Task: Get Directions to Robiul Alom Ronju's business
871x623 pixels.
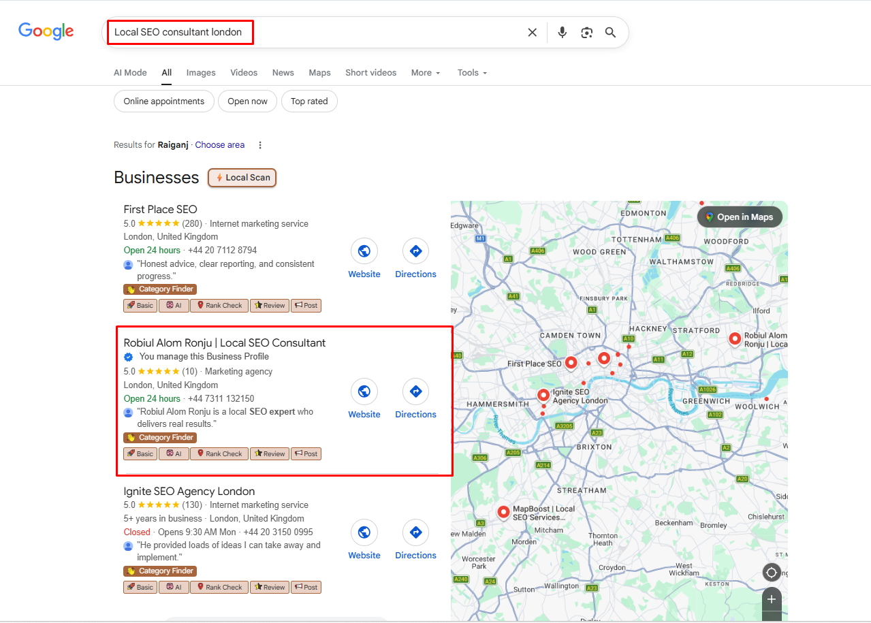Action: point(415,392)
